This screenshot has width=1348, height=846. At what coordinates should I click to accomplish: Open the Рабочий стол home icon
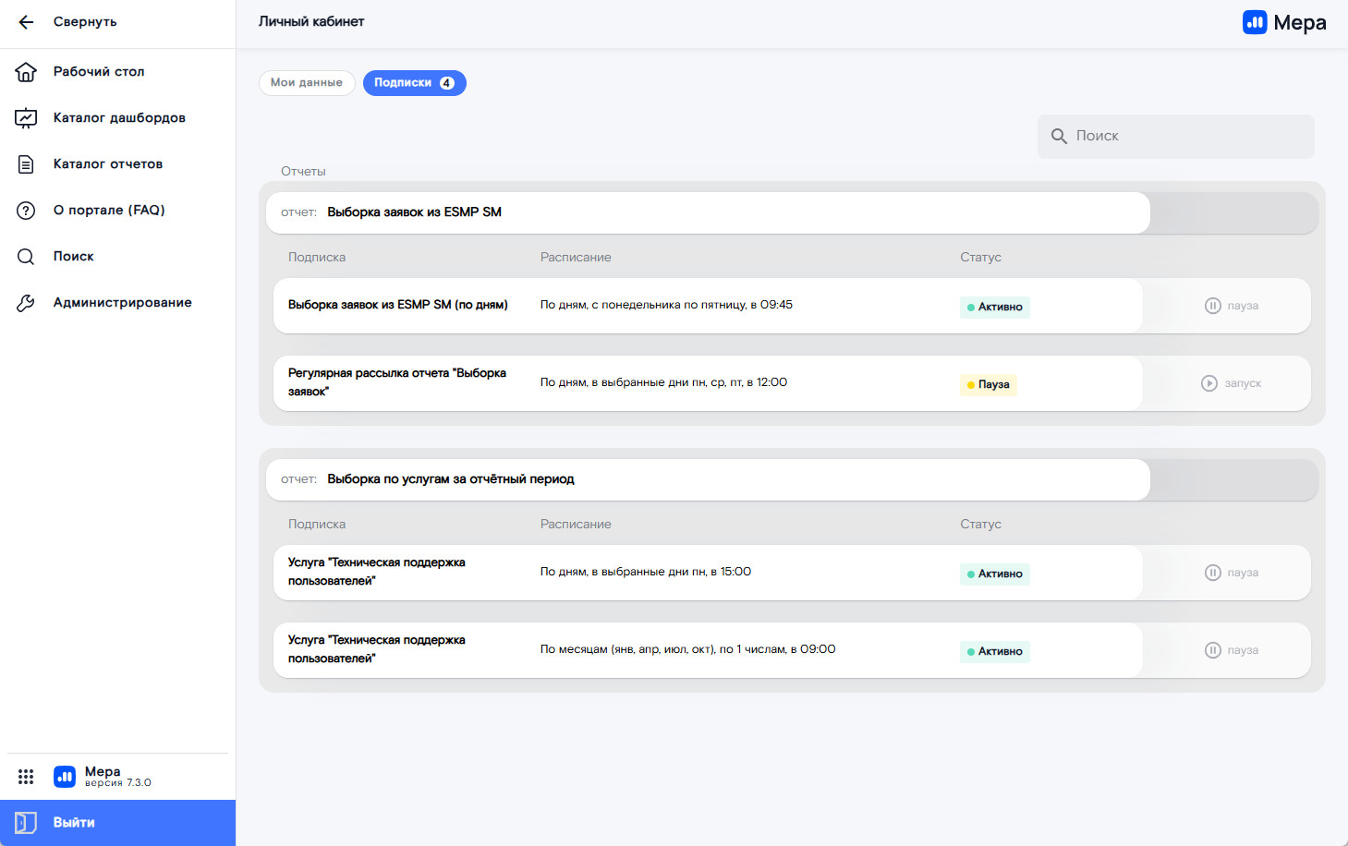(26, 72)
